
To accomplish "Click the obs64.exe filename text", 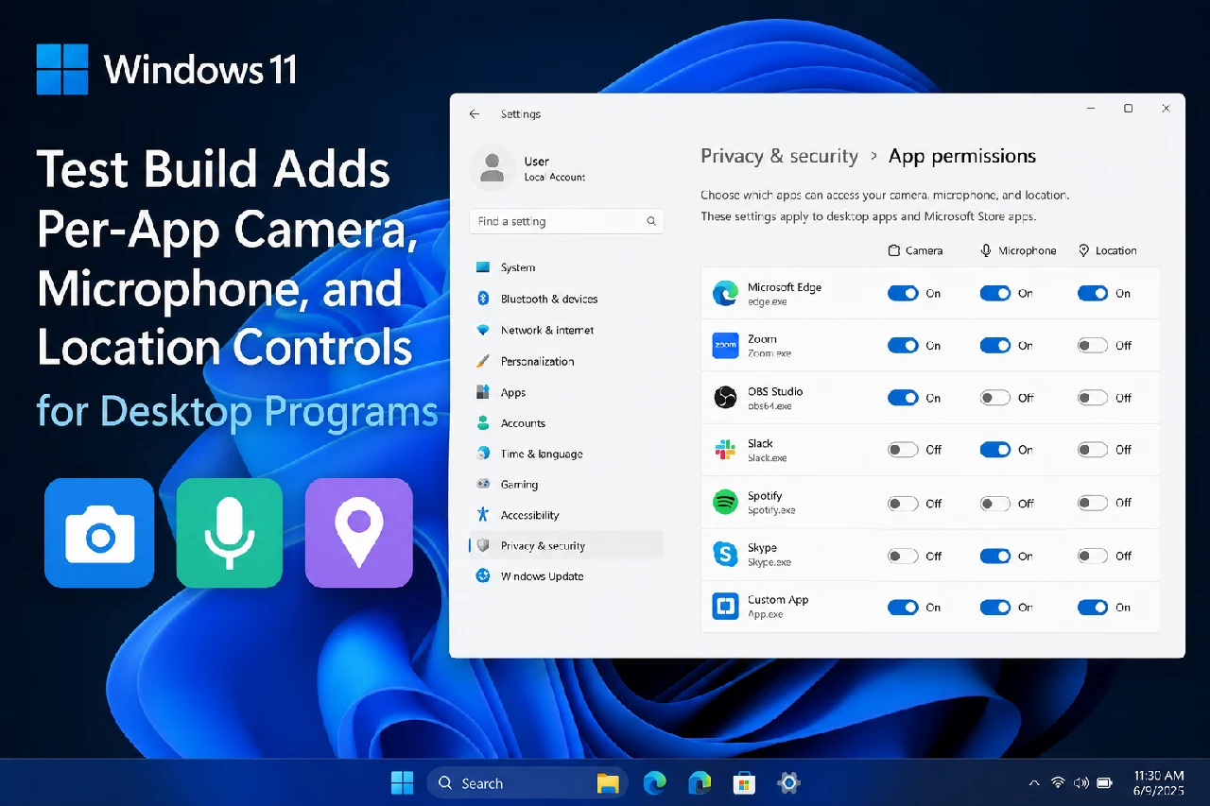I will 769,406.
